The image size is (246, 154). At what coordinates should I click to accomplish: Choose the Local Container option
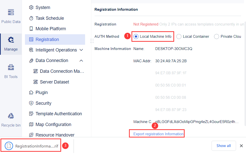click(x=179, y=36)
